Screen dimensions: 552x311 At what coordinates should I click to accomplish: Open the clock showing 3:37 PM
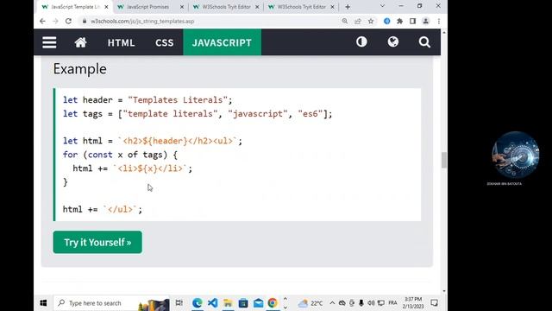tap(413, 302)
